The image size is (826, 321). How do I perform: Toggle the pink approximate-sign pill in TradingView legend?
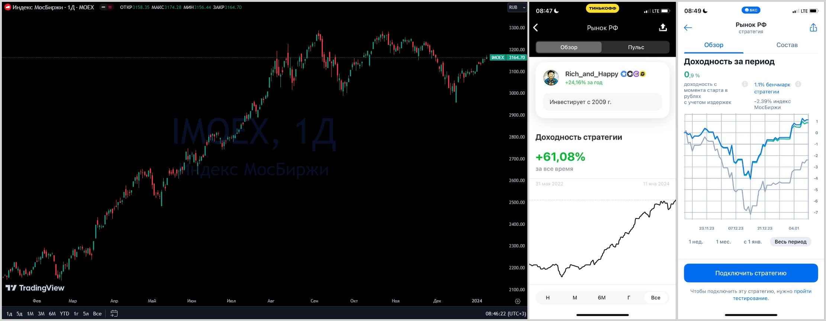(110, 7)
